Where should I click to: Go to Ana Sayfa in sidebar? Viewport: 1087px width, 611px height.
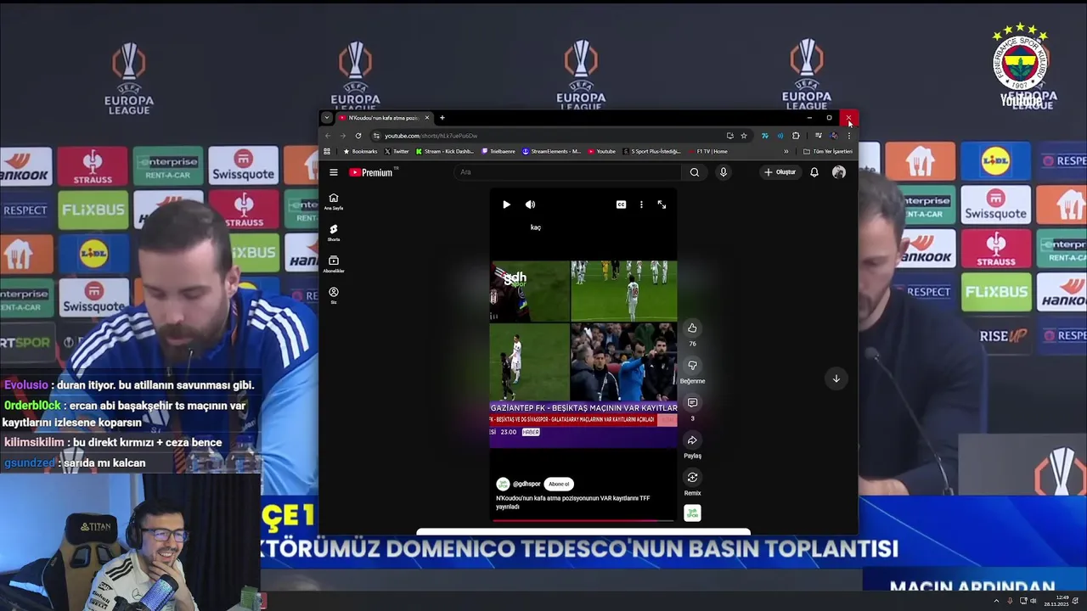coord(334,201)
